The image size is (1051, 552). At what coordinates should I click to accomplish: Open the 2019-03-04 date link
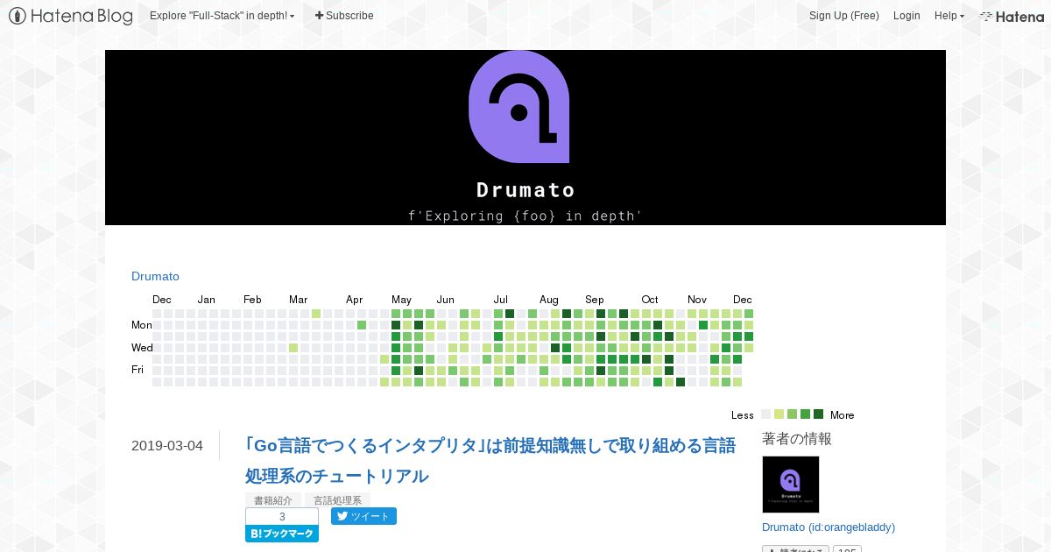point(167,445)
